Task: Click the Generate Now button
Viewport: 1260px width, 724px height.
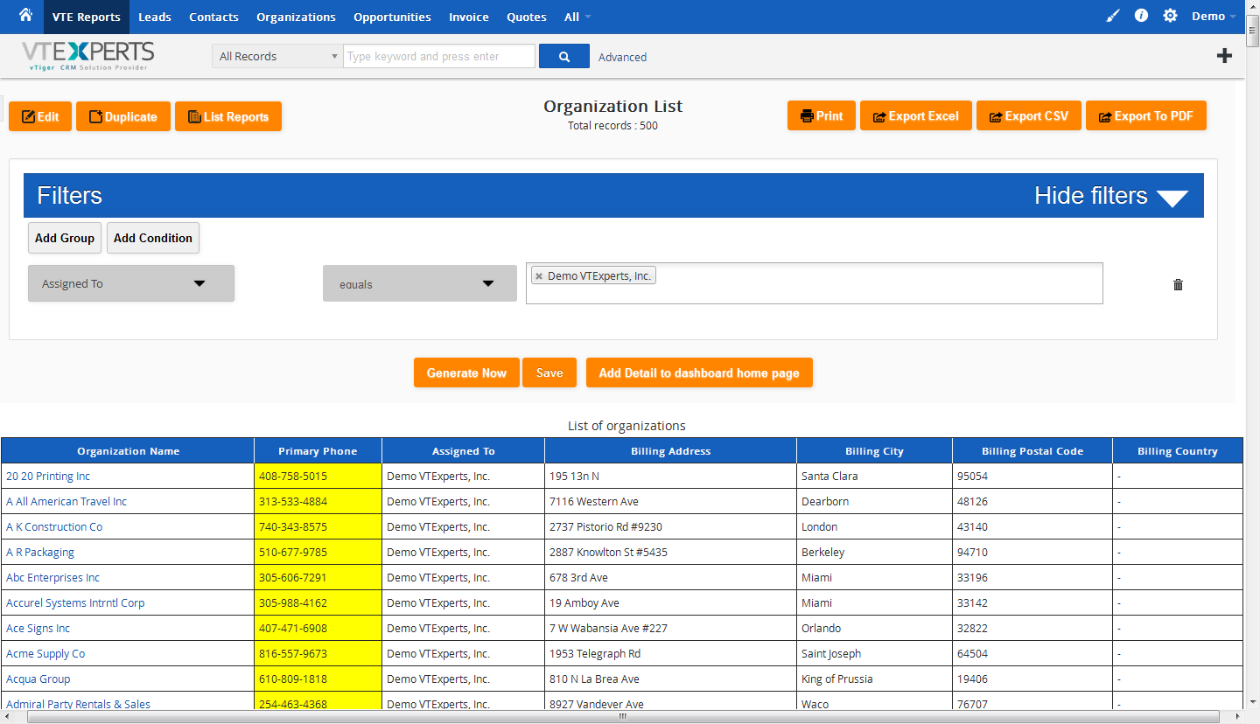Action: 466,372
